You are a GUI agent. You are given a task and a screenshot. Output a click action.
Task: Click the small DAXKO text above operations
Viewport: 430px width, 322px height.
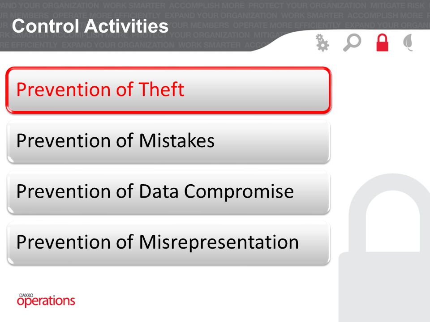(x=26, y=295)
